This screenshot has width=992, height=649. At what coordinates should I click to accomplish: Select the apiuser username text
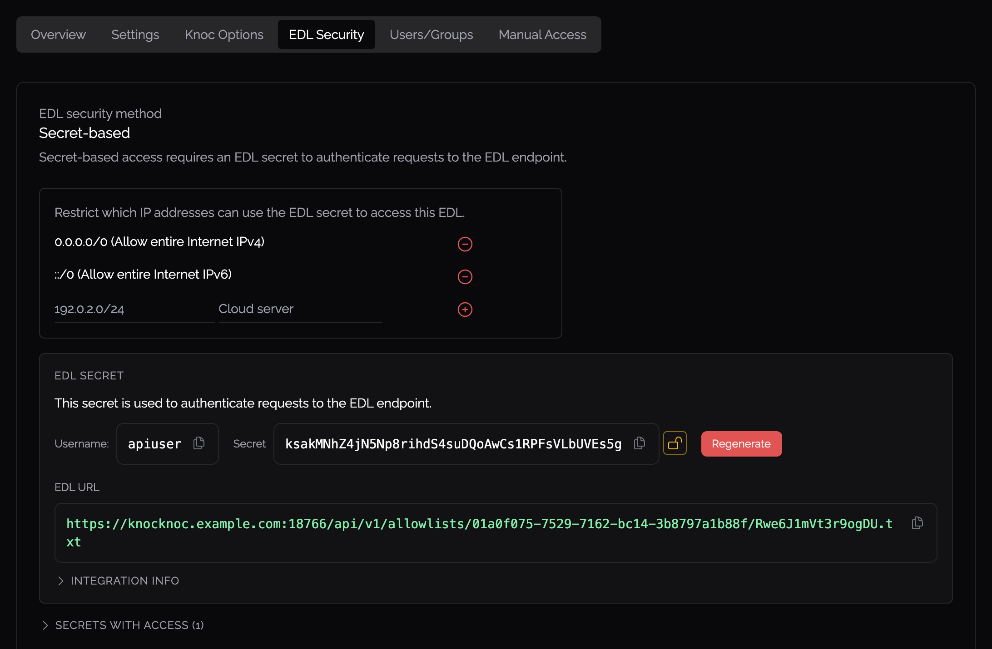click(x=154, y=444)
